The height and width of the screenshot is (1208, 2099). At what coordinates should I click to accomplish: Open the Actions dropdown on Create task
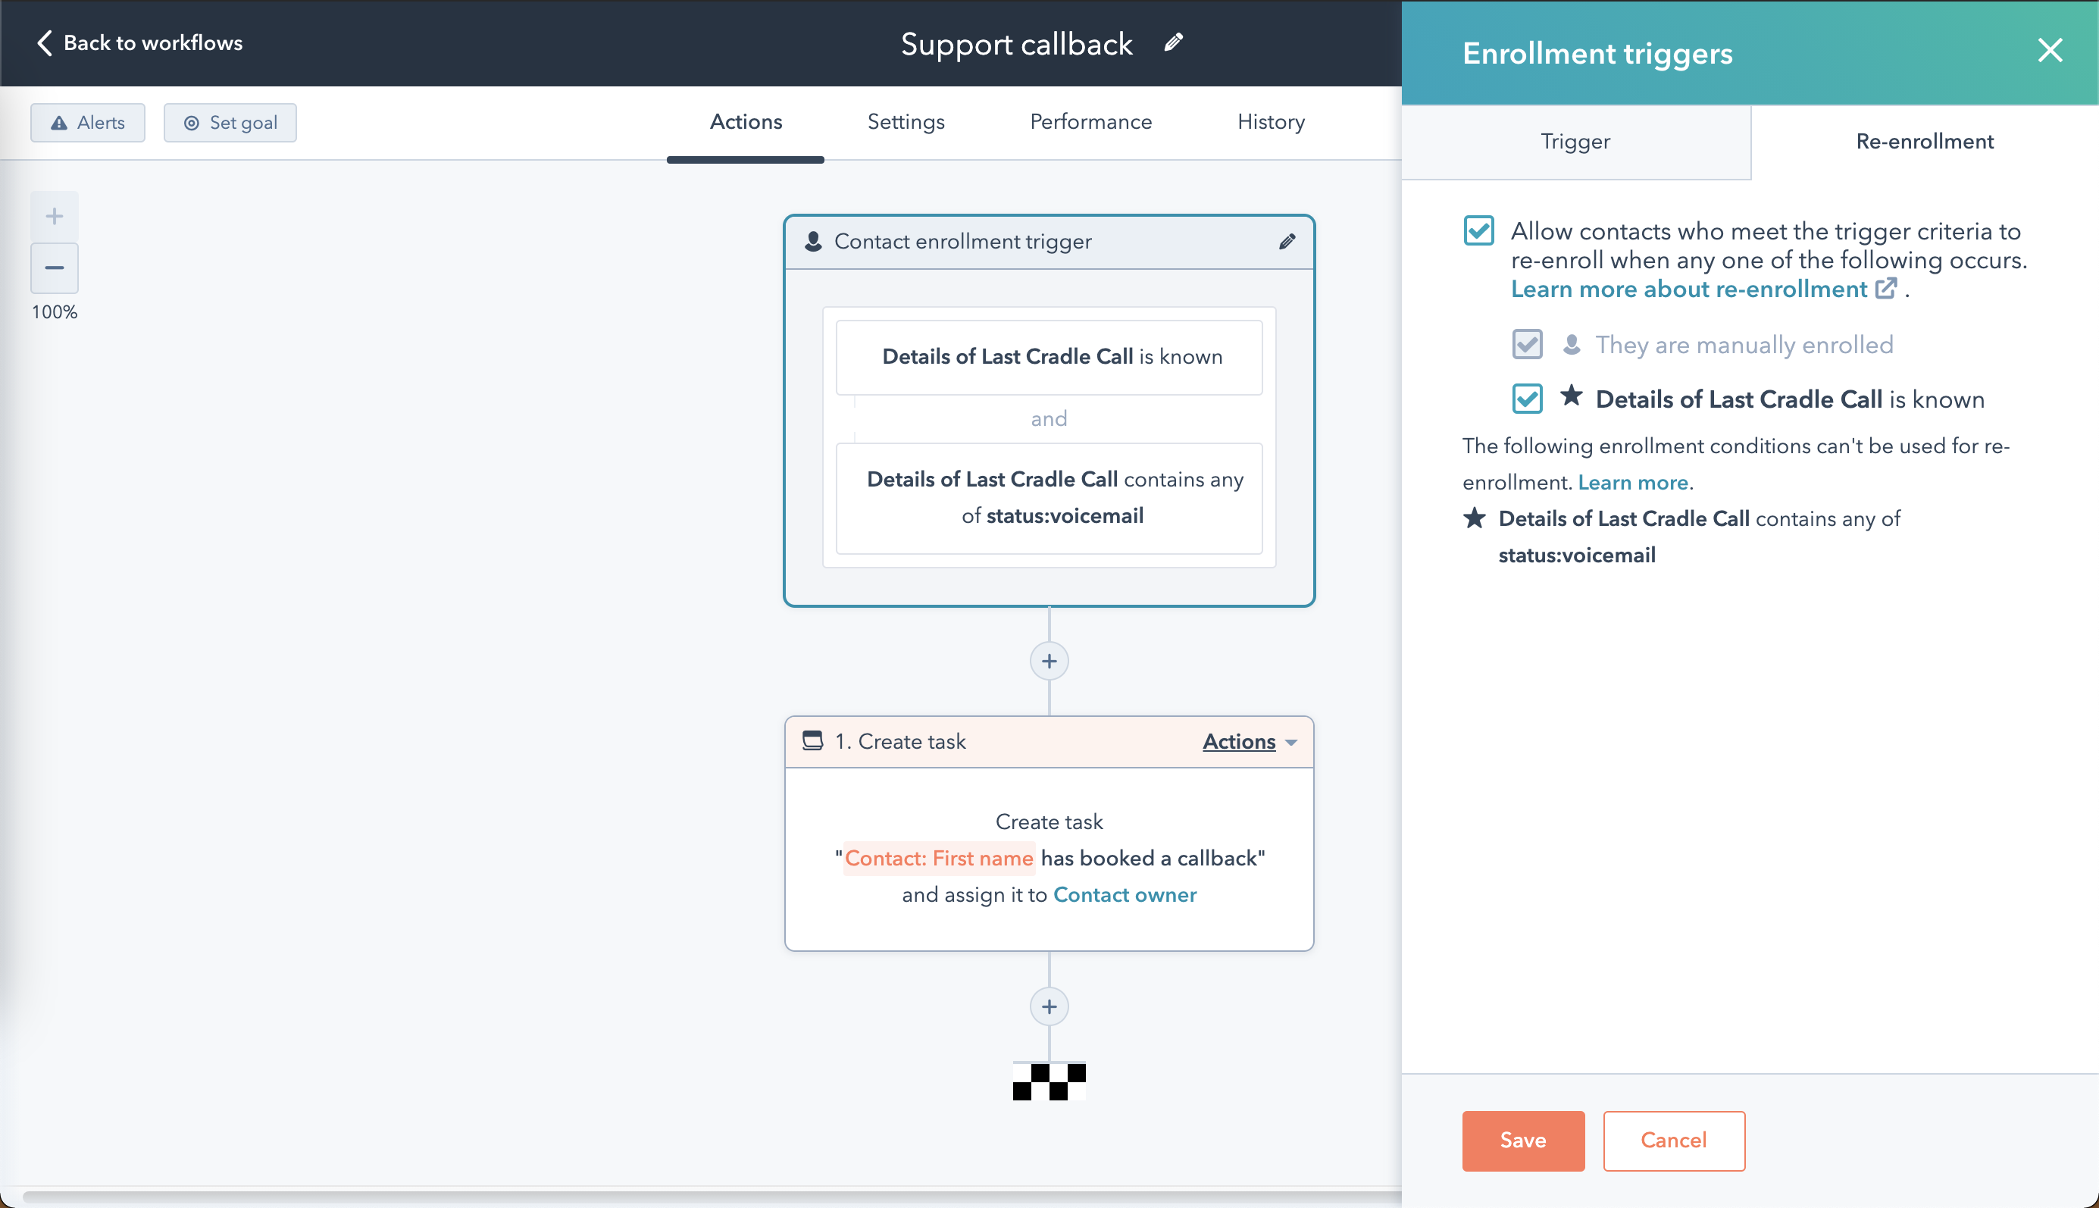1249,741
